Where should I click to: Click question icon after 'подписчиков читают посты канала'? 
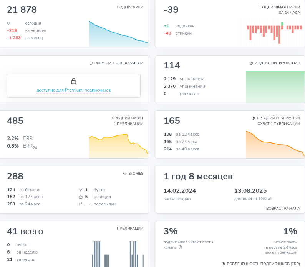[x=180, y=247]
